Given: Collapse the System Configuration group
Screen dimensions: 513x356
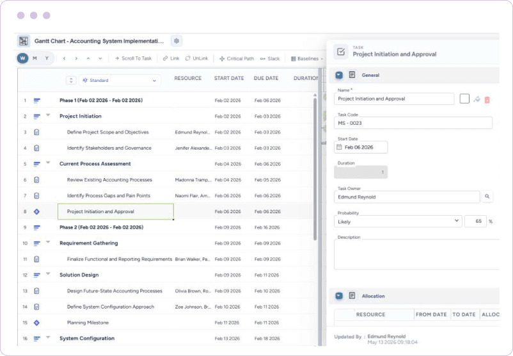Looking at the screenshot, I should coord(48,337).
